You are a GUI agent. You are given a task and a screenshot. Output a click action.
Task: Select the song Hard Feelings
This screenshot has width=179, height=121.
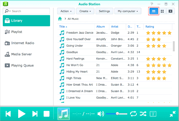(115, 59)
